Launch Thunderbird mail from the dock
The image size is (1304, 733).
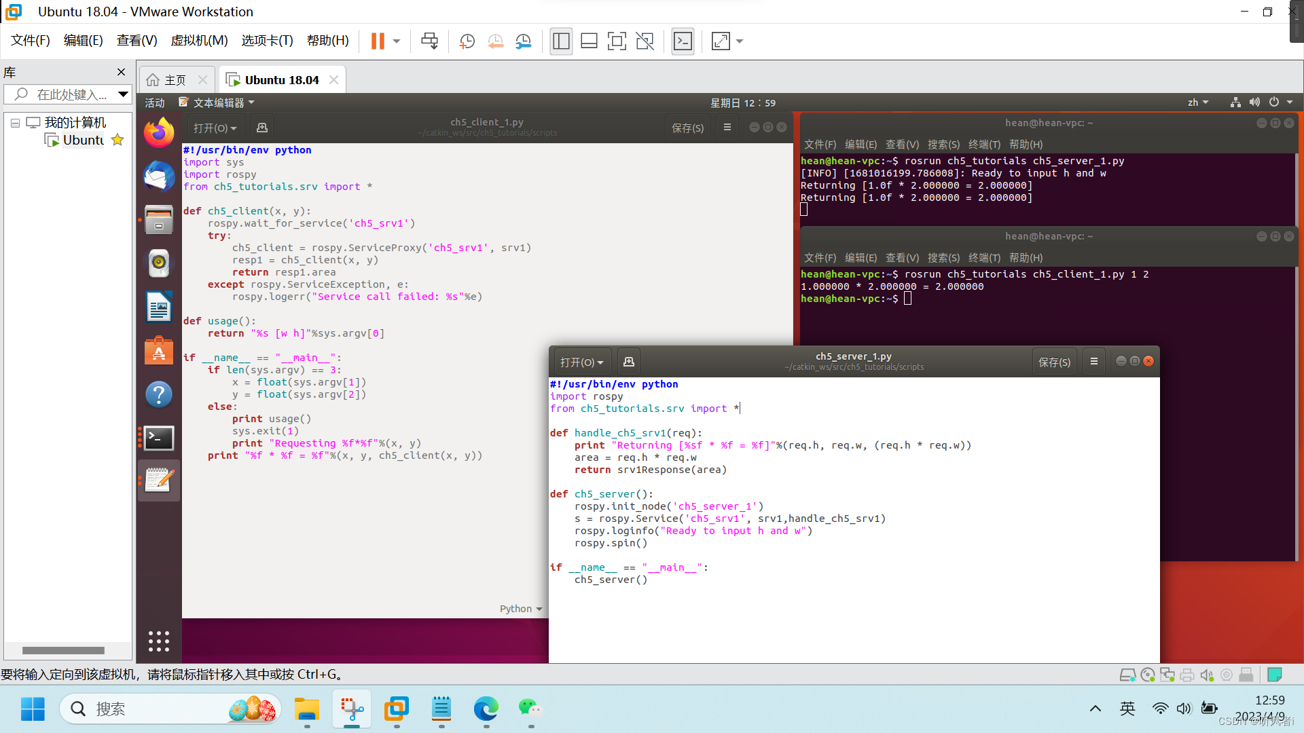[x=159, y=176]
